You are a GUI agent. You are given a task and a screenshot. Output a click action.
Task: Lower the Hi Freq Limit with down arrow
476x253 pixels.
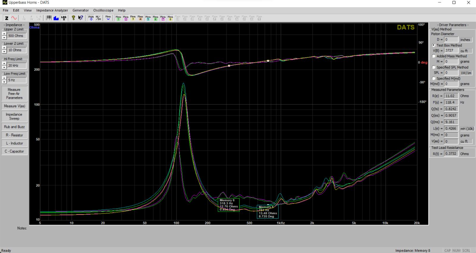4,67
